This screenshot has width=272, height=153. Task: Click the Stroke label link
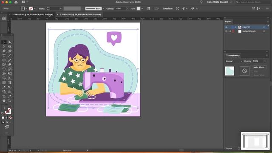tap(42, 8)
